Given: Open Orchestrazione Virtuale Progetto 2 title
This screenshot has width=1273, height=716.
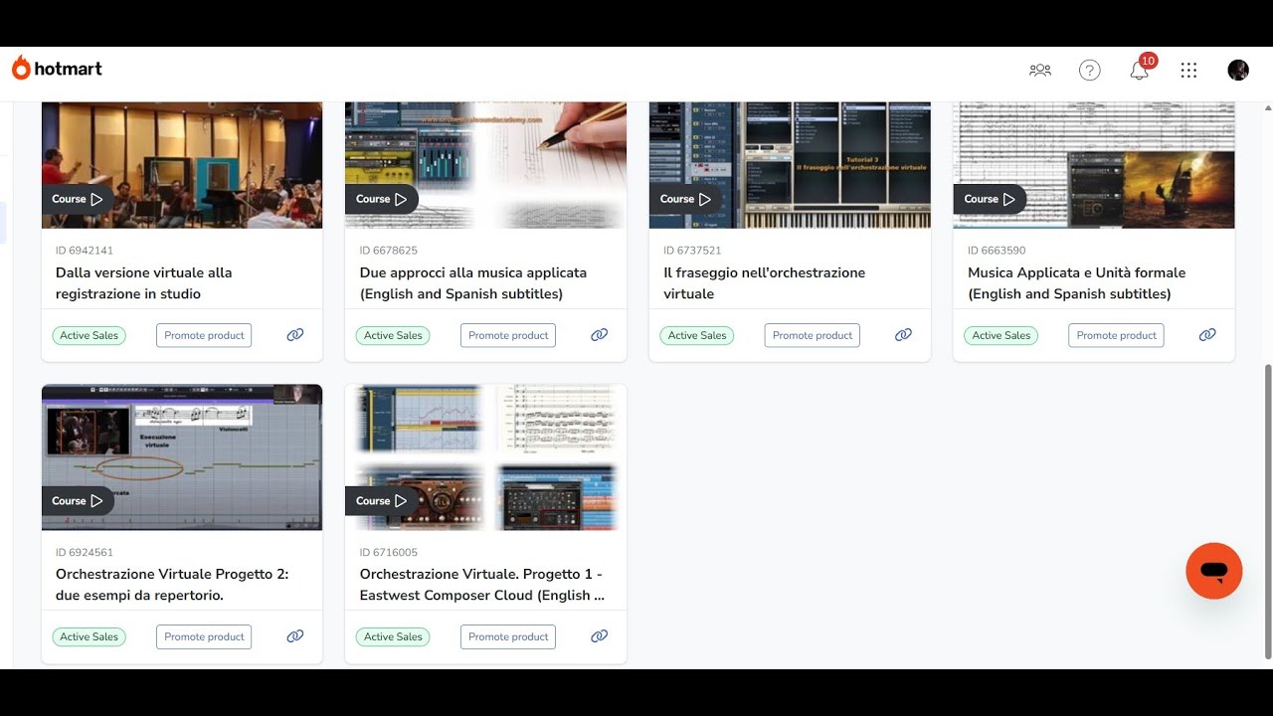Looking at the screenshot, I should click(172, 585).
